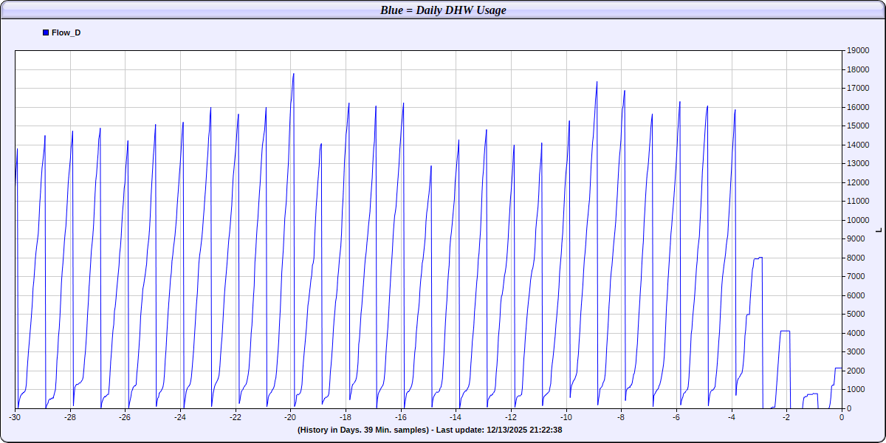Select the -6 x-axis day label
Image resolution: width=886 pixels, height=443 pixels.
[x=676, y=417]
